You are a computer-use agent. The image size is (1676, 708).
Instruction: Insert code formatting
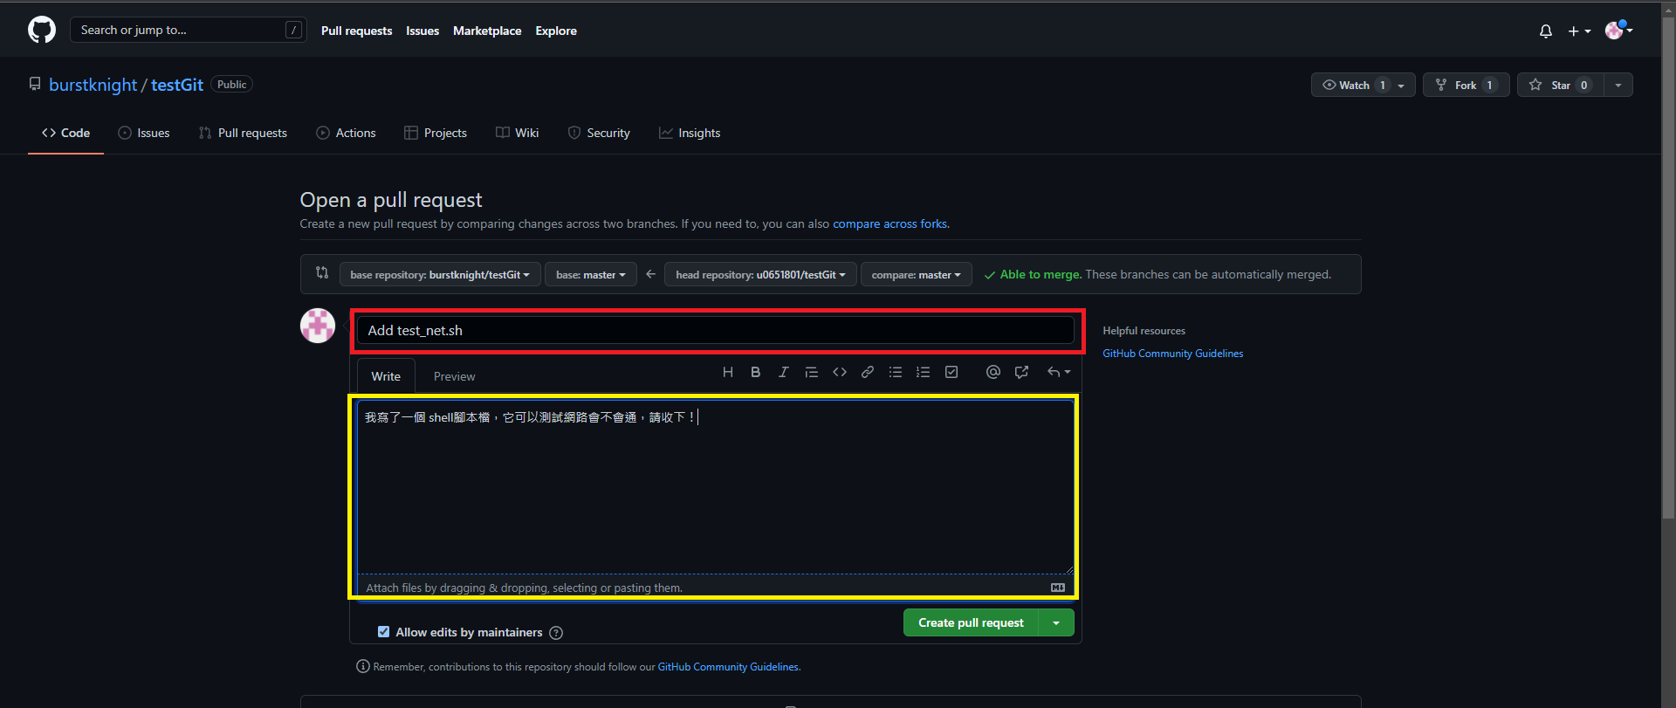click(840, 372)
